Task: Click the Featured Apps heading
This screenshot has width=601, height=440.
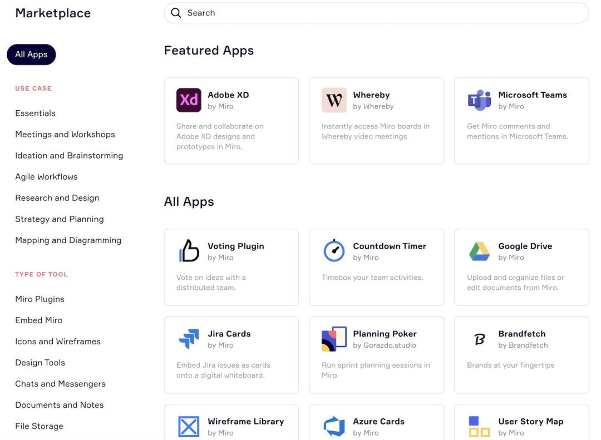Action: point(209,51)
